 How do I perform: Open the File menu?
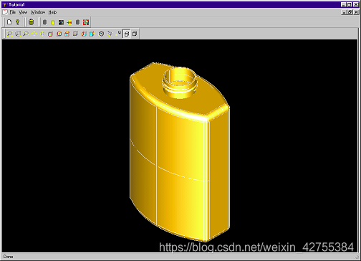coord(12,12)
